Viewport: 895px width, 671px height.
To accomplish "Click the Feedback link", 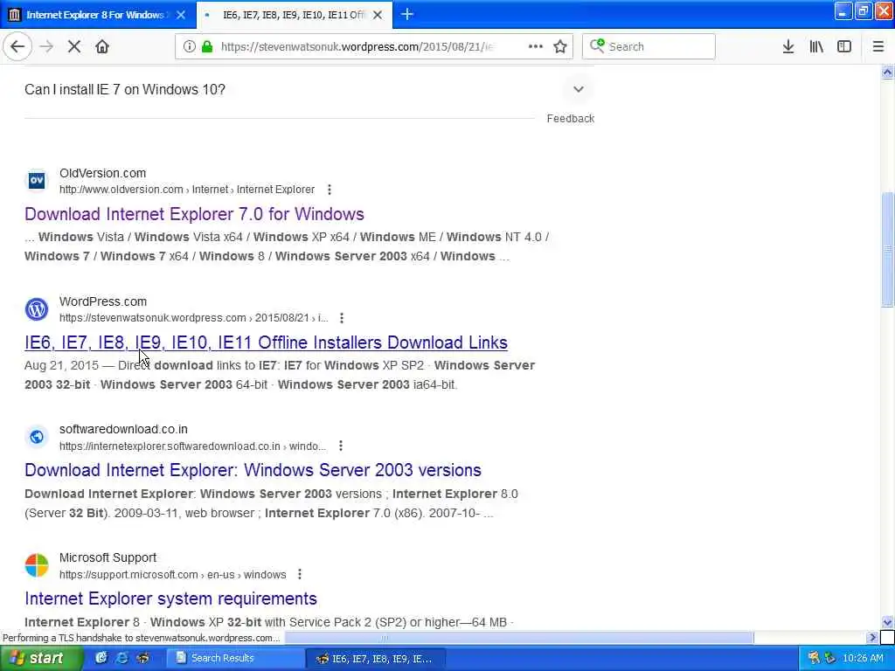I will (570, 119).
